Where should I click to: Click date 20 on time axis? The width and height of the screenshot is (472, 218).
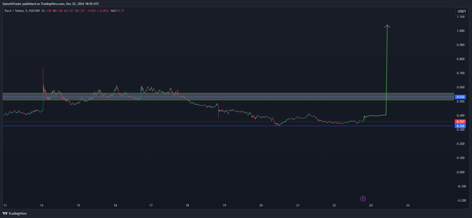(x=261, y=205)
